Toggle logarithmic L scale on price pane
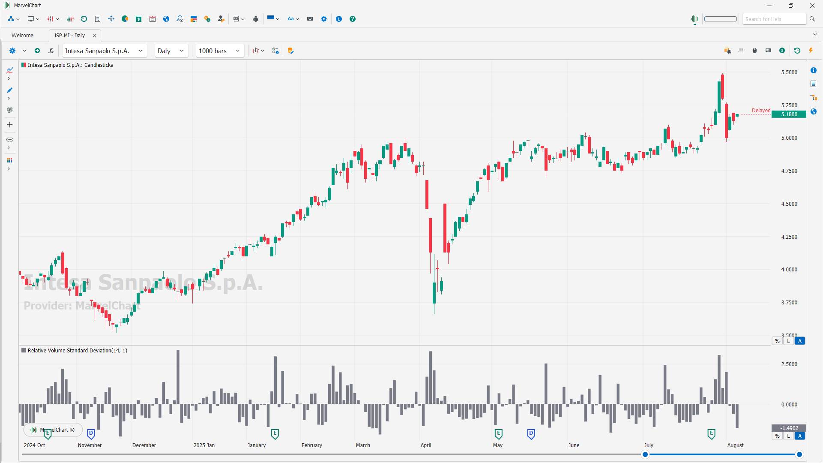Viewport: 823px width, 463px height. [x=788, y=341]
